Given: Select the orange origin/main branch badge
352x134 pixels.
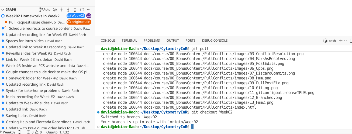Looking at the screenshot, I should (x=79, y=22).
